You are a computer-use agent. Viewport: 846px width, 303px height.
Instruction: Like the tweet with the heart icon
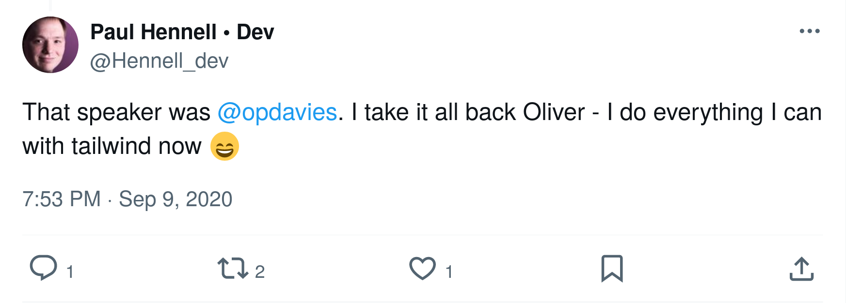(422, 269)
